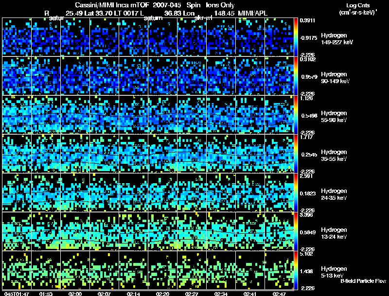Click the Hydrogen 55-90 keV label

[x=334, y=117]
